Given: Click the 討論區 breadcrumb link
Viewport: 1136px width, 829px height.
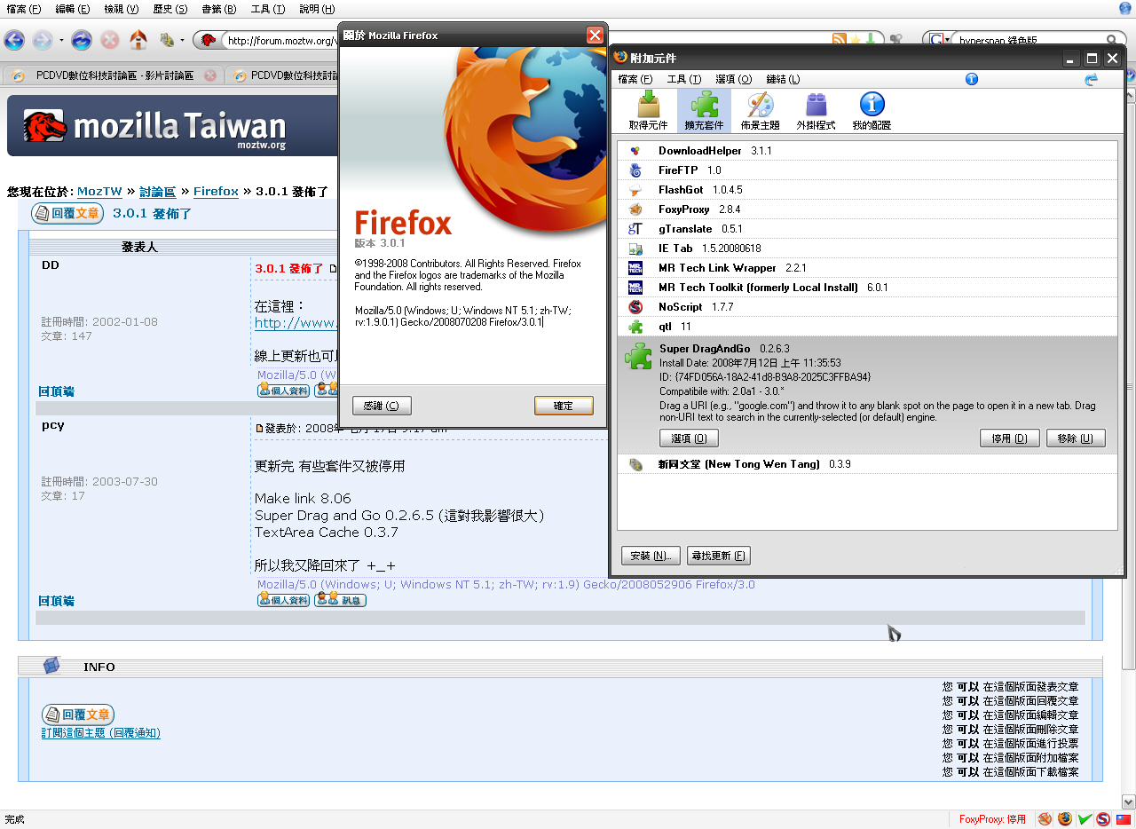Looking at the screenshot, I should [157, 192].
